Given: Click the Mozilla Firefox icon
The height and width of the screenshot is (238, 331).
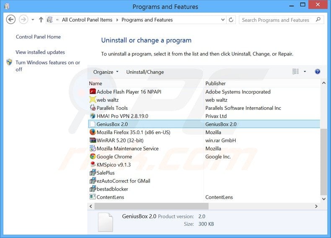Looking at the screenshot, I should point(93,132).
